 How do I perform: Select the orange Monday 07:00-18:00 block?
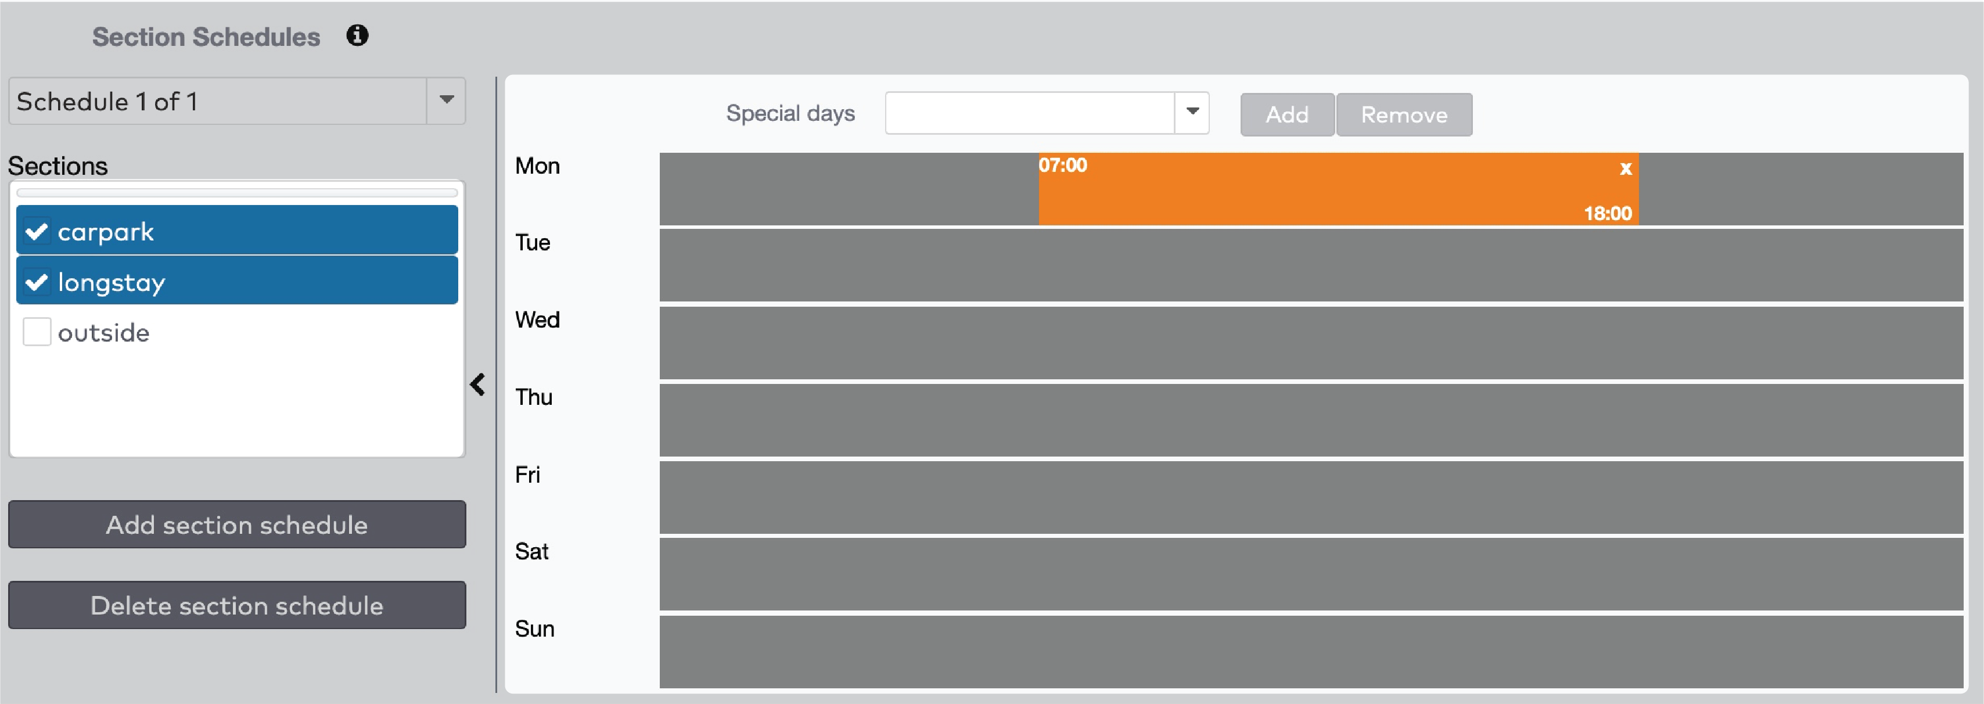1337,189
